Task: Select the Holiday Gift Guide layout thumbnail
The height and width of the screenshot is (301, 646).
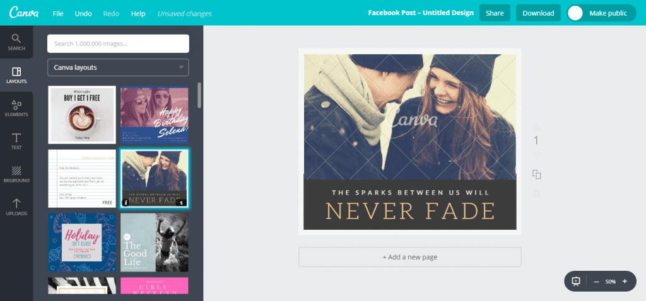Action: [x=82, y=242]
